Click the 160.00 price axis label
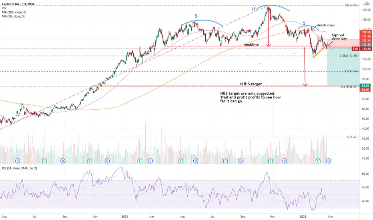373x220 pixels. 366,10
